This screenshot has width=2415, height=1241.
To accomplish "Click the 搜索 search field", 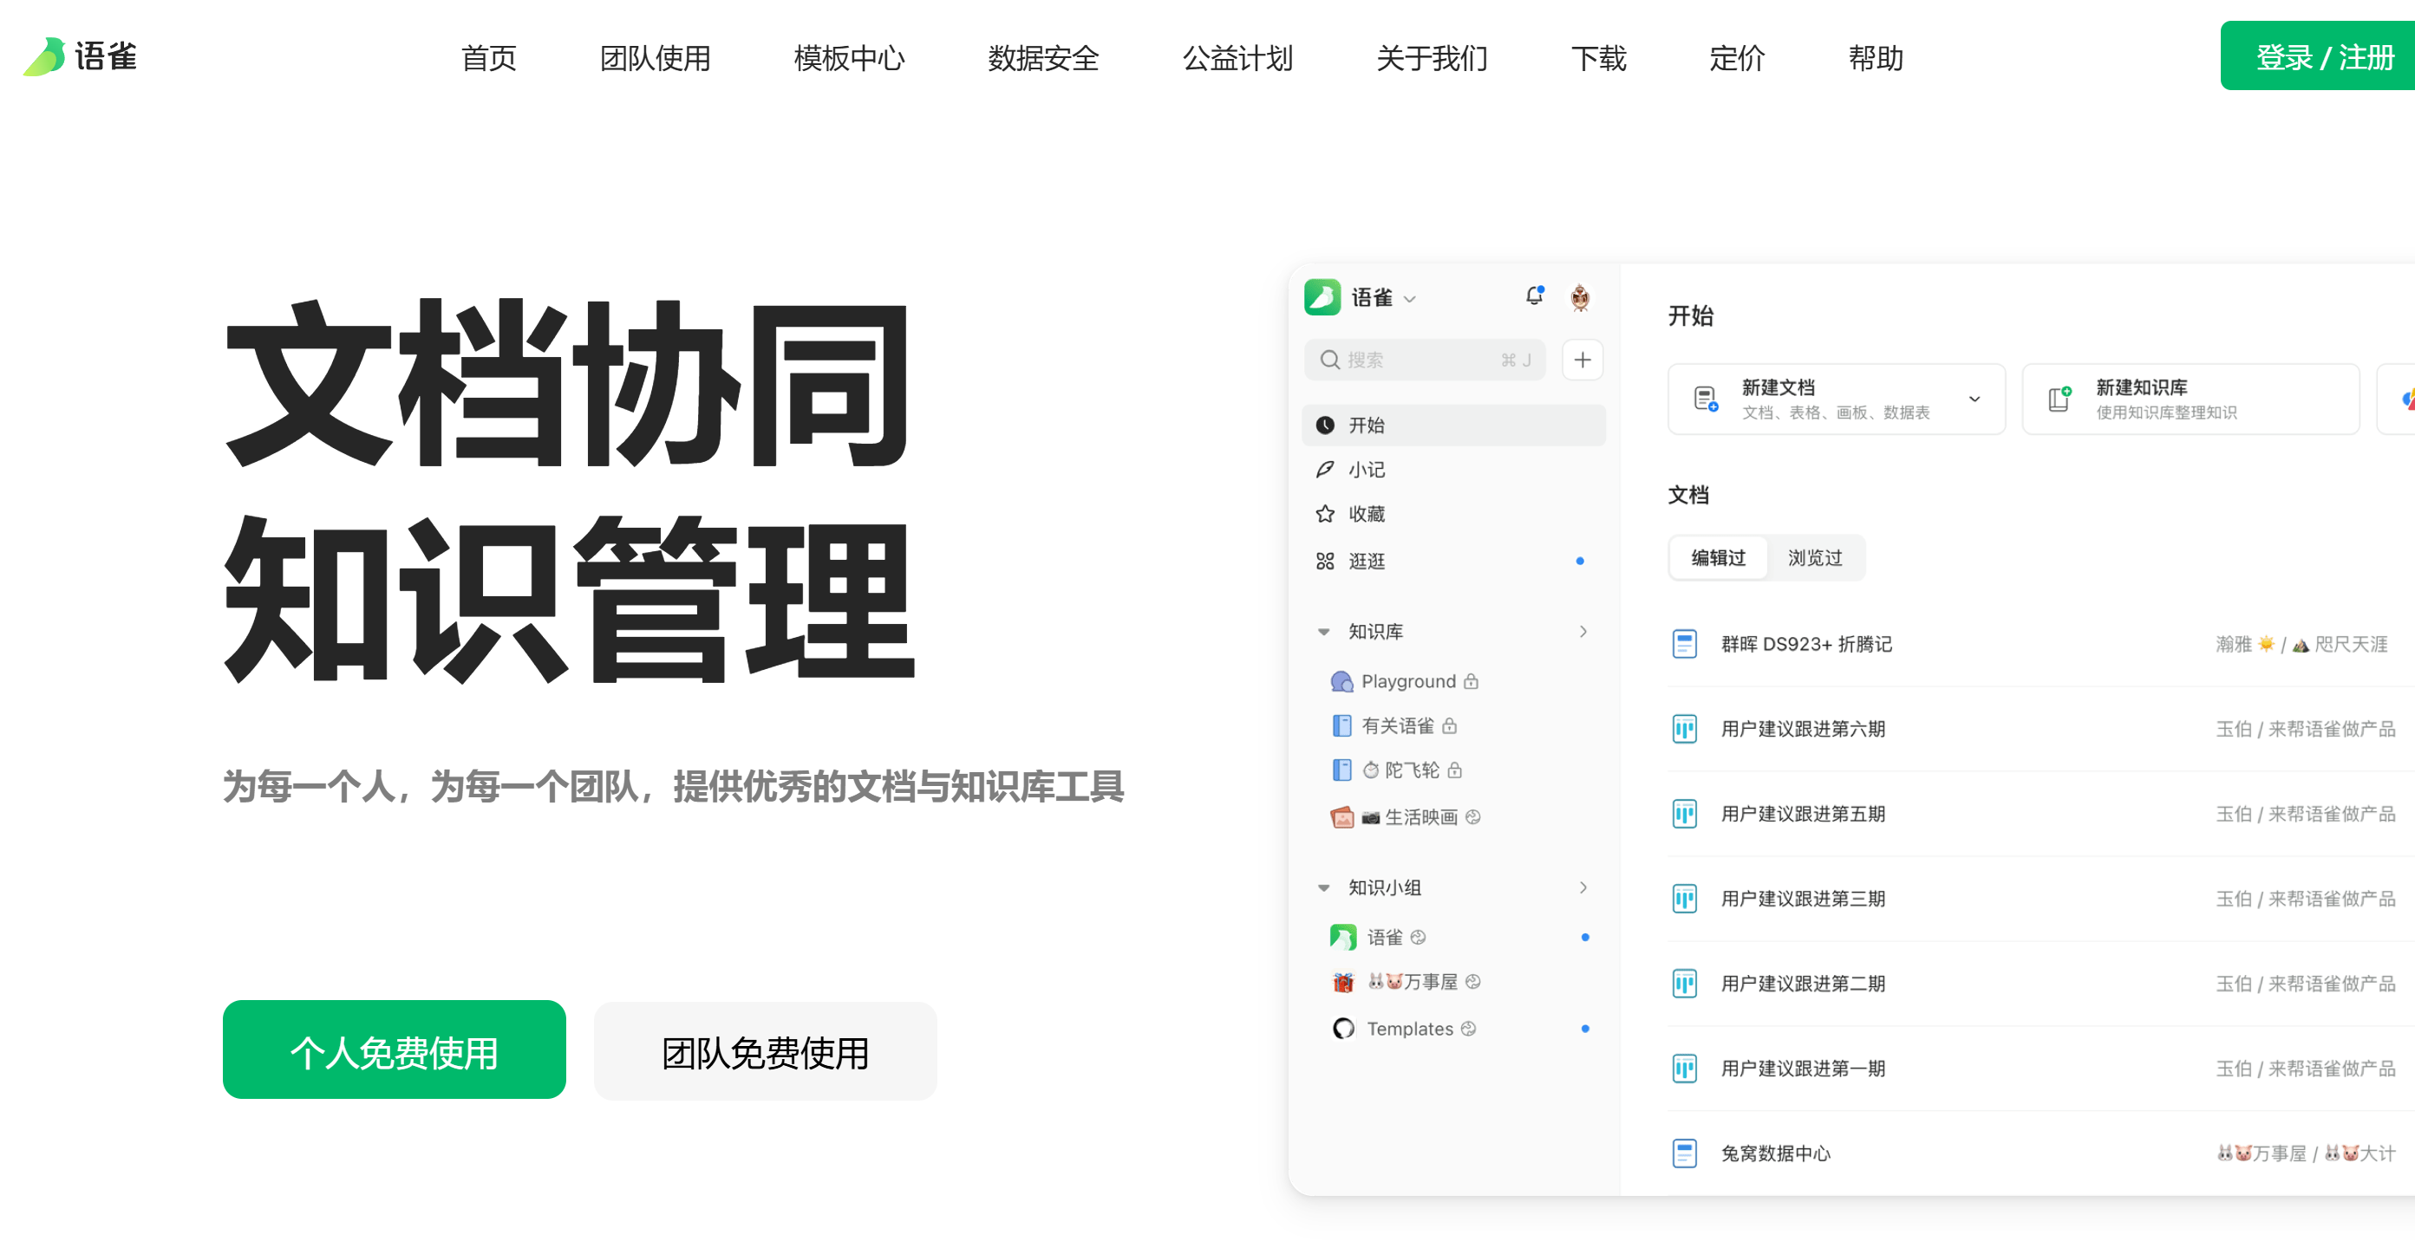I will pyautogui.click(x=1424, y=360).
